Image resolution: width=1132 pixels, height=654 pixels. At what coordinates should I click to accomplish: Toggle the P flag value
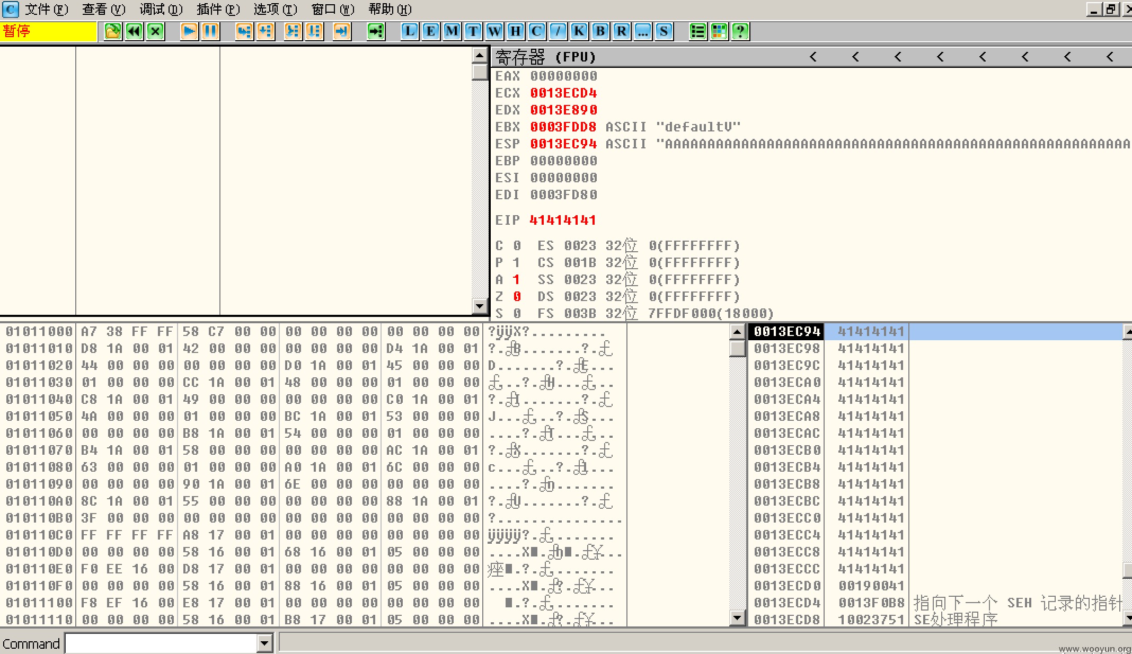pos(517,262)
